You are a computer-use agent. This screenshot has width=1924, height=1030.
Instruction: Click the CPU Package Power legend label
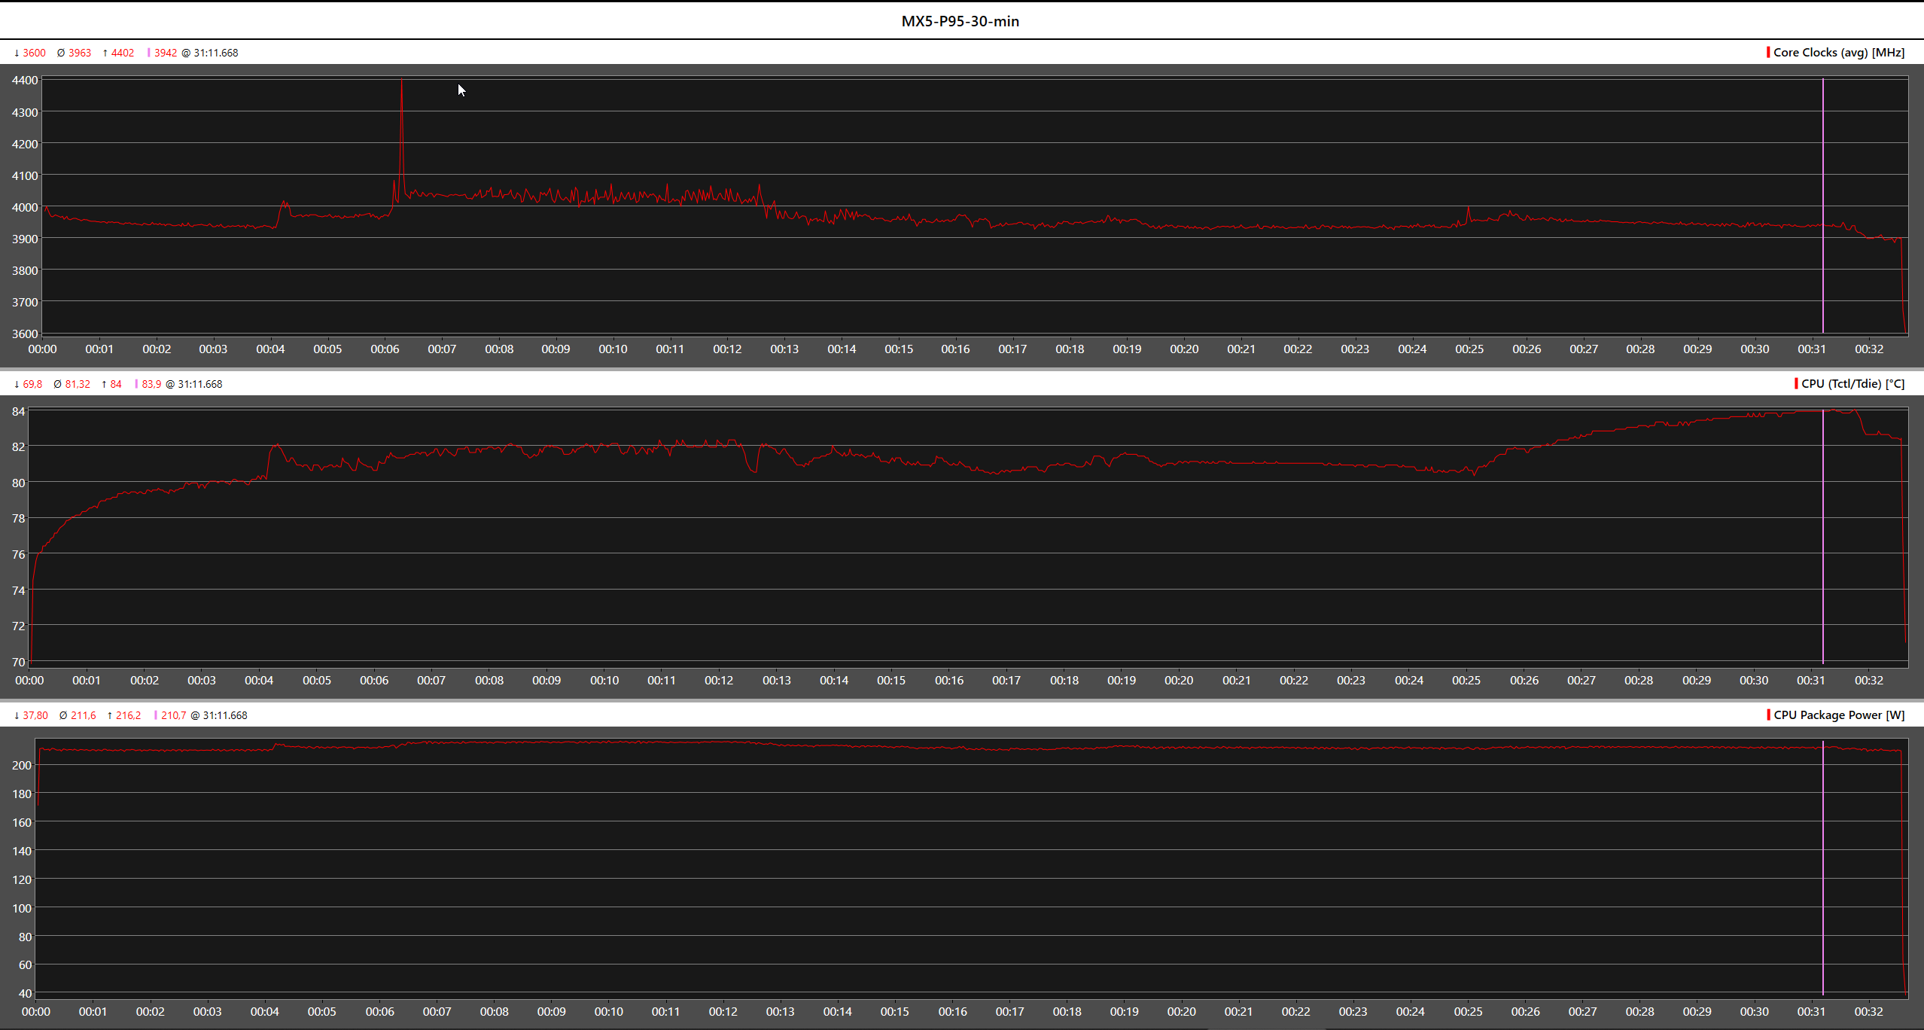point(1838,715)
